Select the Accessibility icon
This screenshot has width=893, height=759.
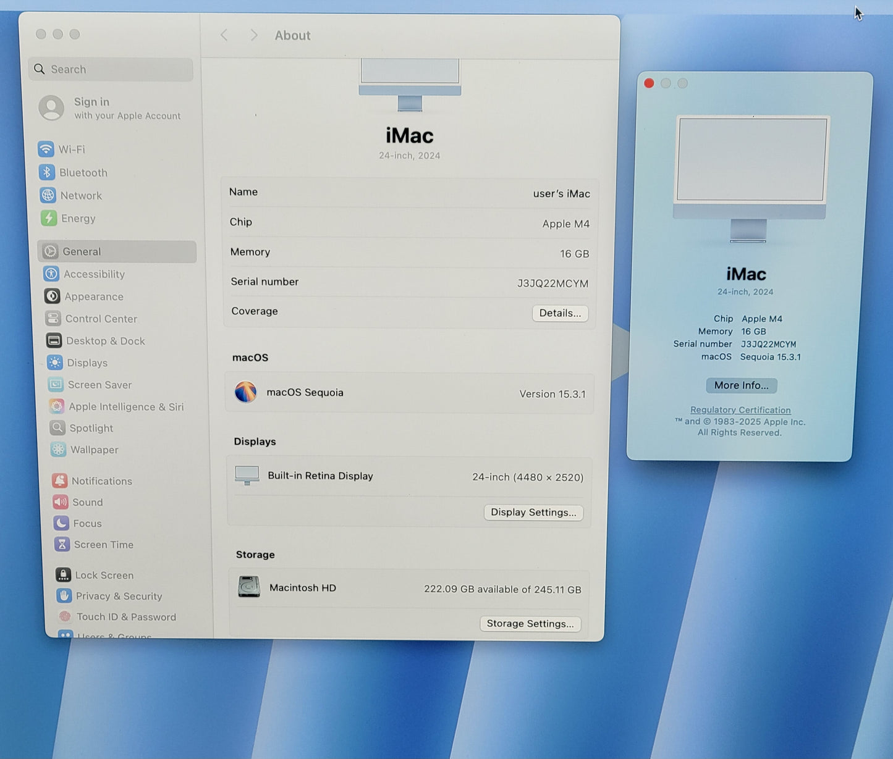point(51,274)
